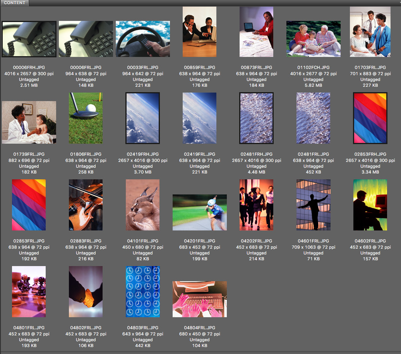Image resolution: width=401 pixels, height=354 pixels.
Task: Select the 04602FRL.JPG computer silhouette thumbnail
Action: [370, 205]
